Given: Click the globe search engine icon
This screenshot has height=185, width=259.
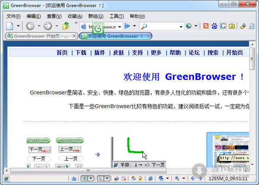Looking at the screenshot, I should (x=189, y=26).
